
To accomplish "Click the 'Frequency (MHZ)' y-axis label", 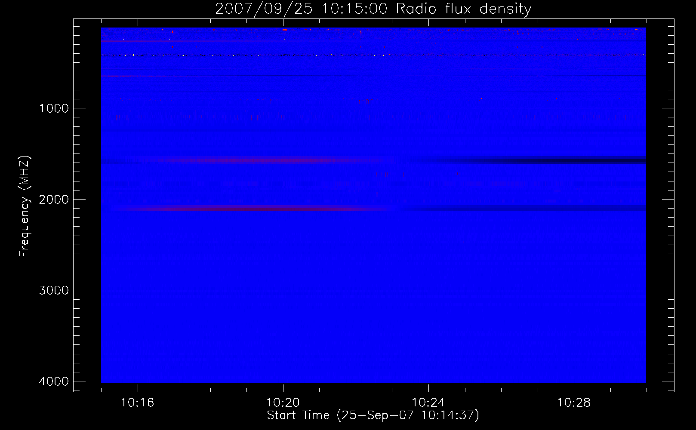I will pos(25,206).
